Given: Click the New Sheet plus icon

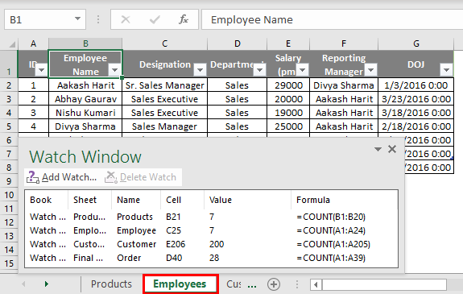Looking at the screenshot, I should pyautogui.click(x=274, y=284).
